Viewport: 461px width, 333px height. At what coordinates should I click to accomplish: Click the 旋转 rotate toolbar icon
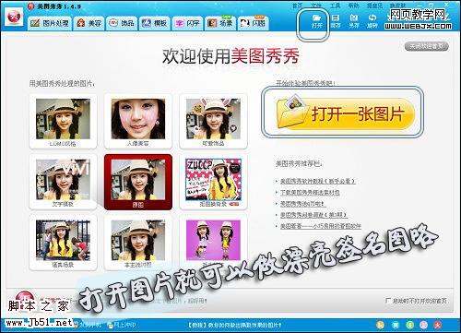click(x=372, y=21)
